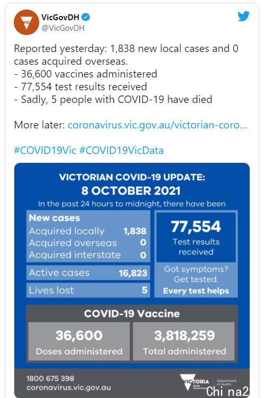This screenshot has height=398, width=265.
Task: Open the @VicGovDH handle
Action: pos(63,28)
